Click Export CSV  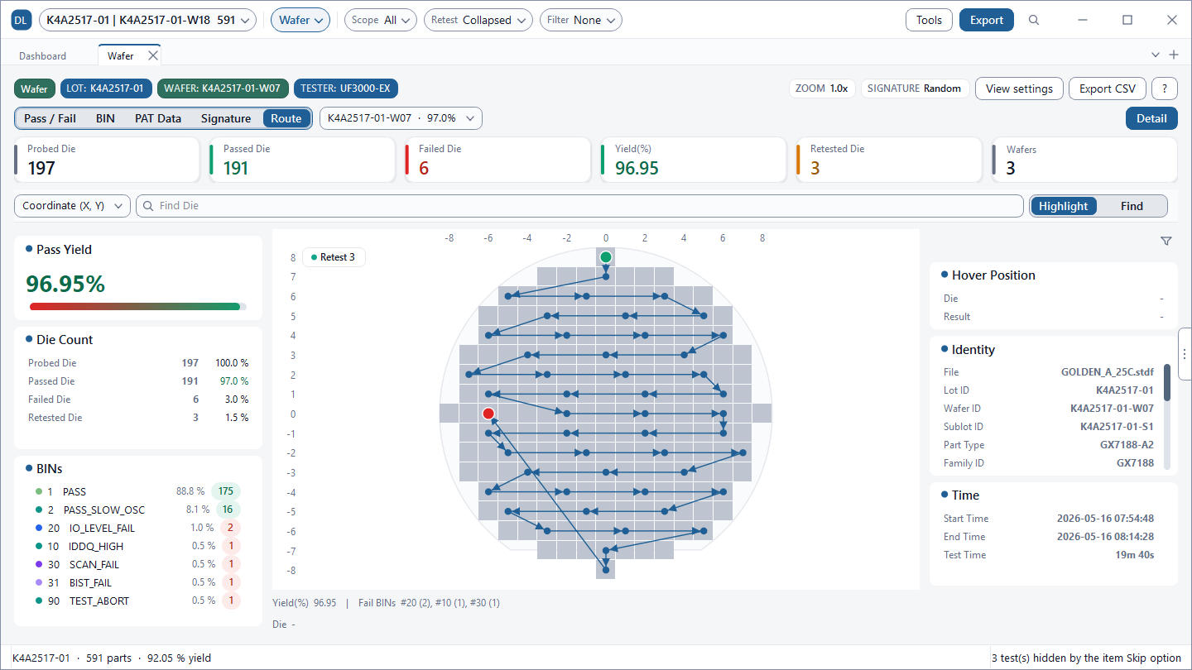[1108, 89]
